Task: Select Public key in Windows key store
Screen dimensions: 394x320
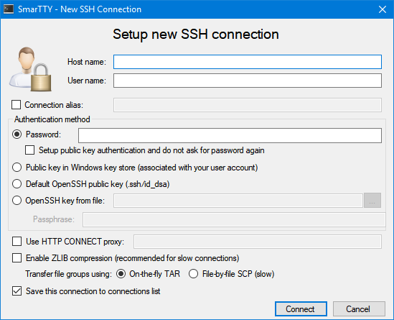Action: (x=17, y=168)
